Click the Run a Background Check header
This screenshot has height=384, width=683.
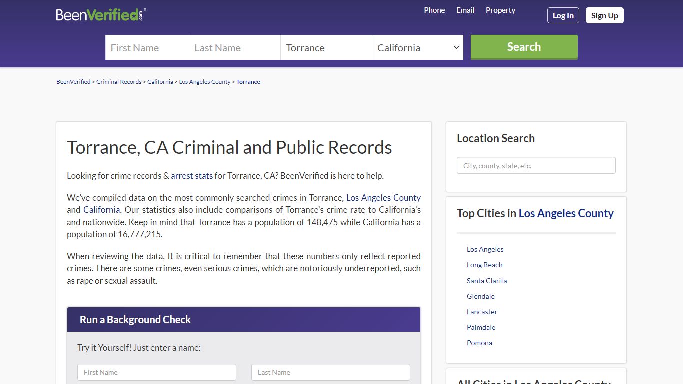pyautogui.click(x=244, y=320)
